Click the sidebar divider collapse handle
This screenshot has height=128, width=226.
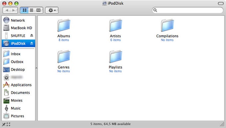pyautogui.click(x=36, y=68)
